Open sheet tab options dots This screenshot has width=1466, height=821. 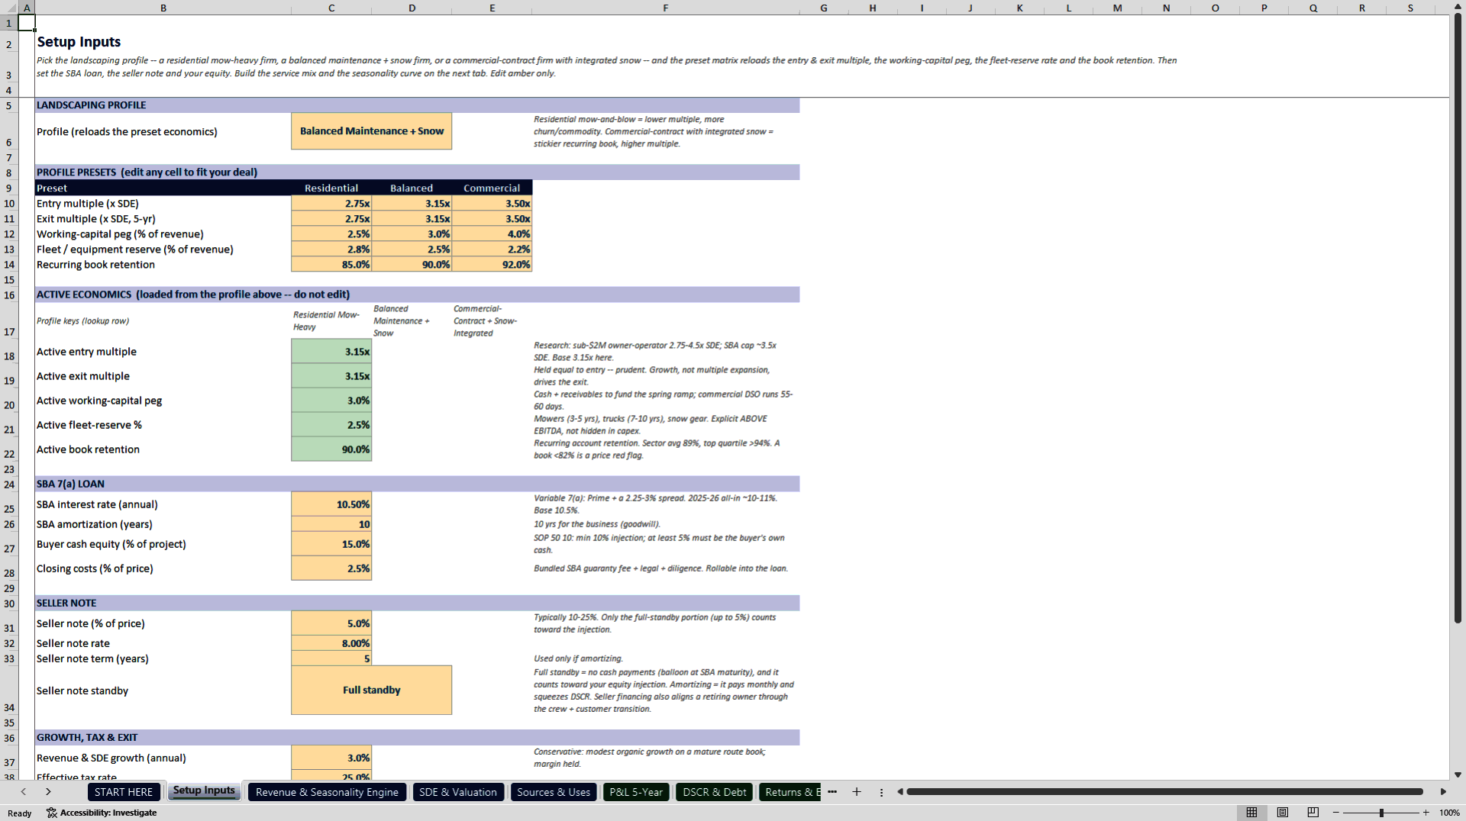tap(881, 792)
